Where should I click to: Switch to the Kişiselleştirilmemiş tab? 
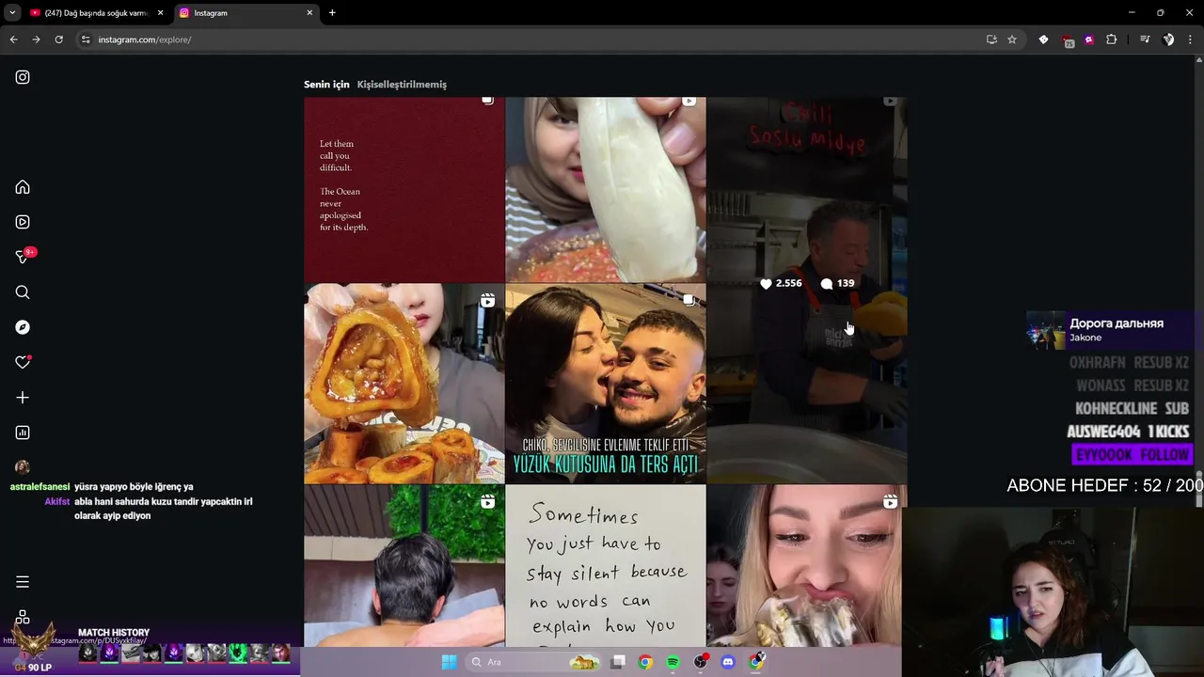(x=402, y=85)
